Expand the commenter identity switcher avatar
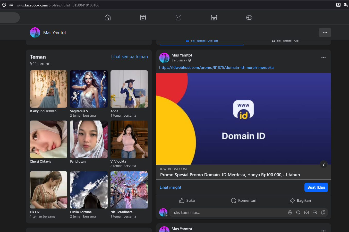 pyautogui.click(x=163, y=212)
